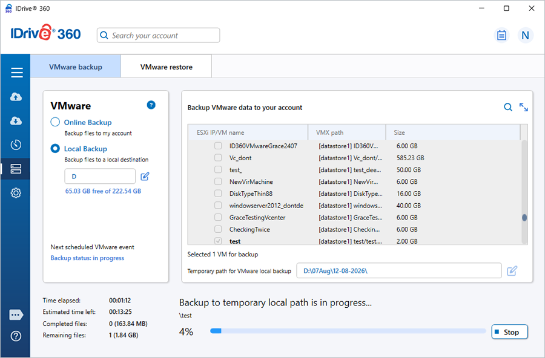Sort by the Size column header

point(453,132)
